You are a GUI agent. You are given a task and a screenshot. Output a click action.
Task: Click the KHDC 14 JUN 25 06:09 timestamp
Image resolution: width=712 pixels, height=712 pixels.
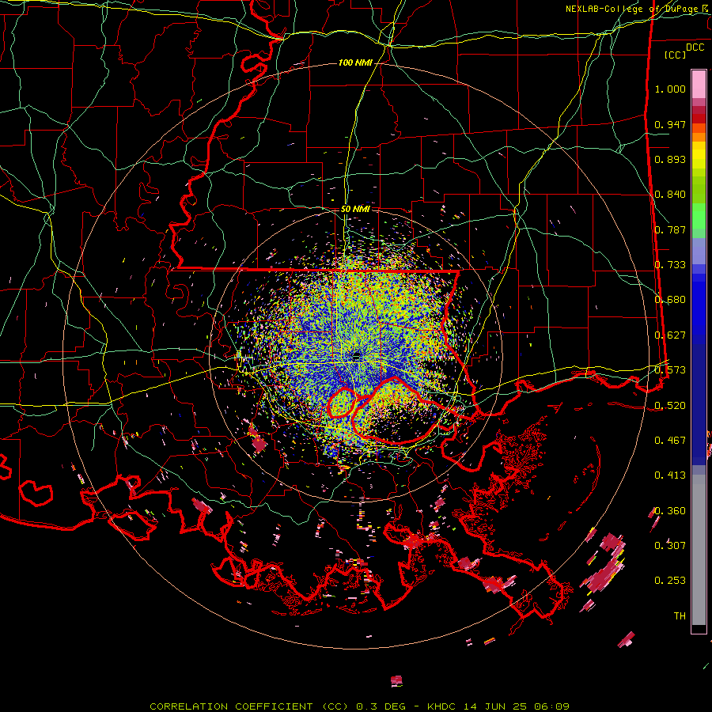tap(498, 706)
